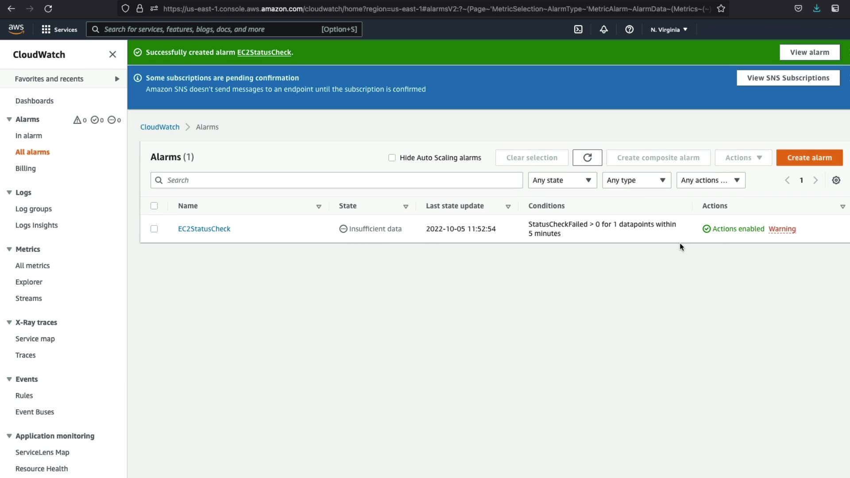Image resolution: width=850 pixels, height=478 pixels.
Task: Click the refresh alarms list button
Action: click(587, 158)
